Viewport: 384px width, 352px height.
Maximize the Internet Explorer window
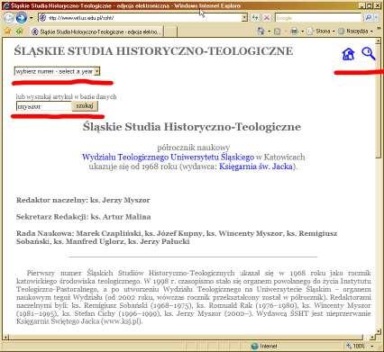click(x=370, y=5)
